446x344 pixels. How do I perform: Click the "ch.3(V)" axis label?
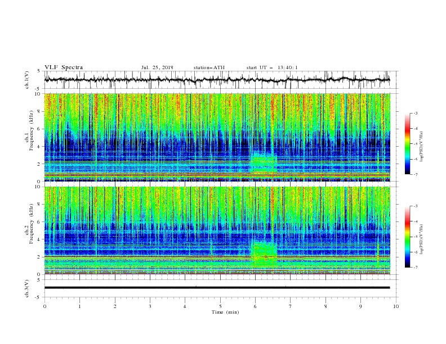27,288
